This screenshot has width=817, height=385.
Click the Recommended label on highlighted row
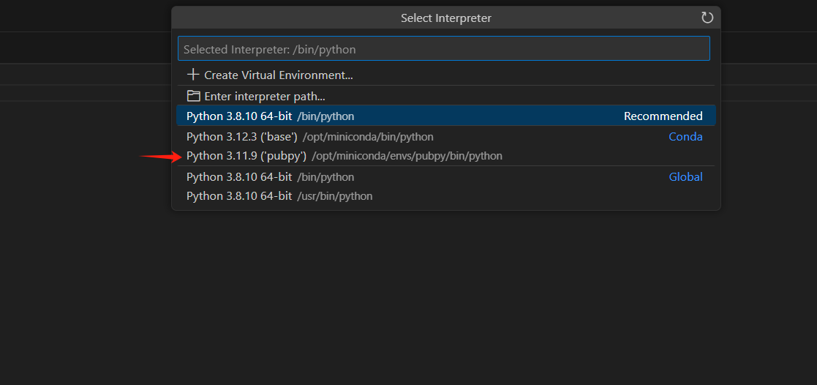pos(663,116)
